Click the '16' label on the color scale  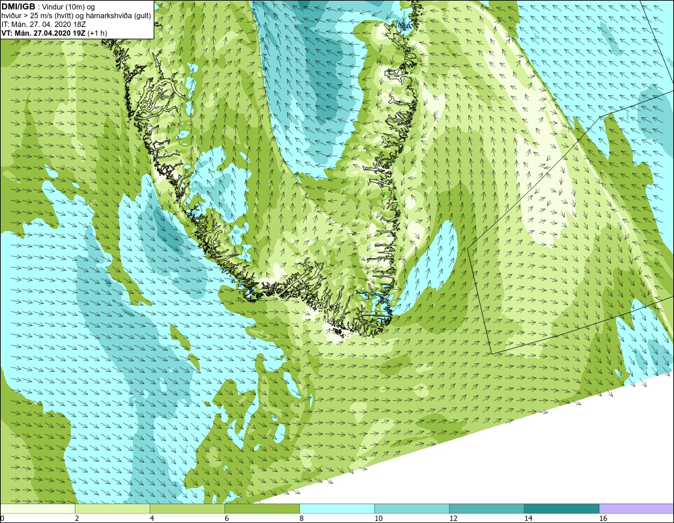(603, 518)
